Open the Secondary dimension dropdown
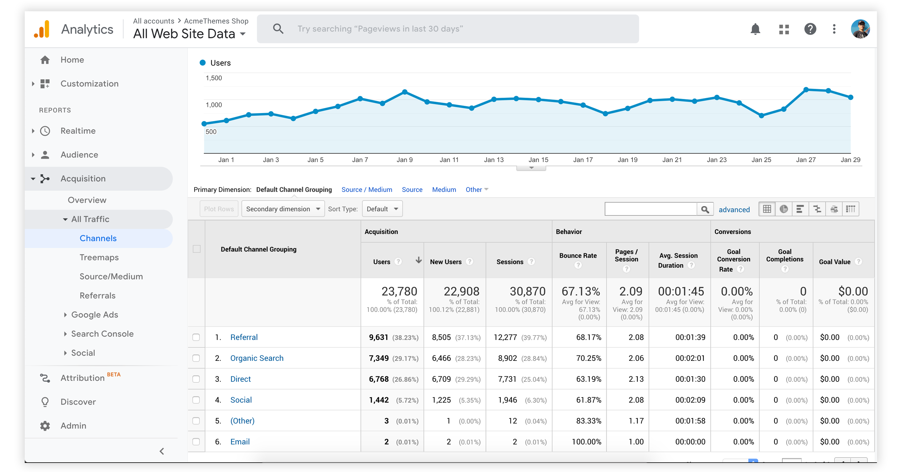 point(283,209)
